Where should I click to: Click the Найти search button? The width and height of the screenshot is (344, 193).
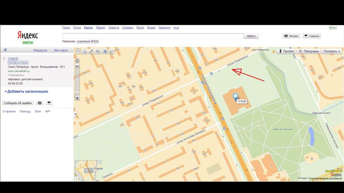[251, 36]
